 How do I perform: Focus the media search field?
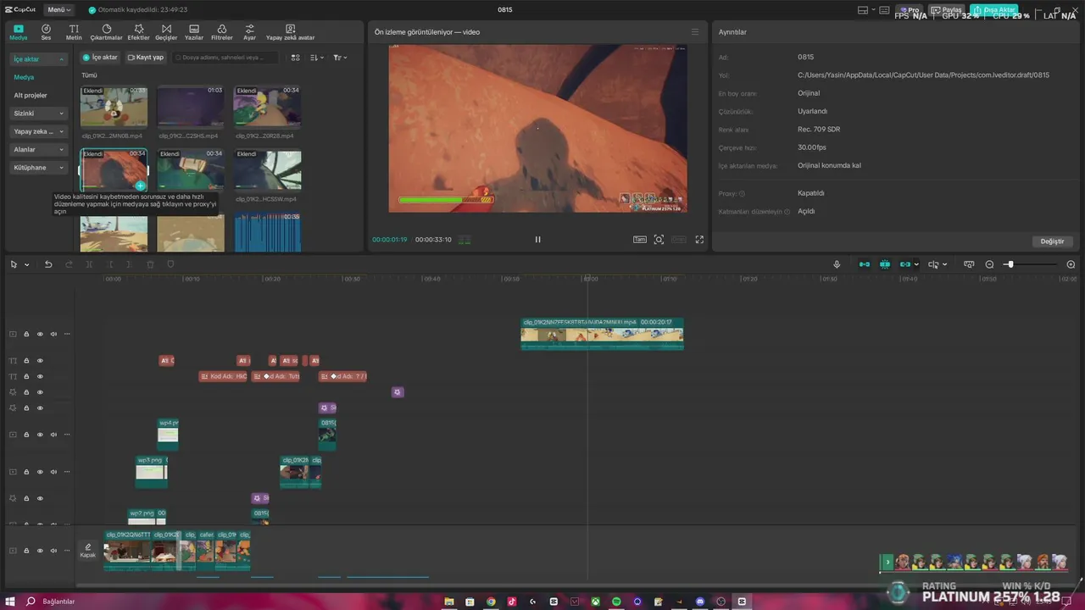point(227,58)
